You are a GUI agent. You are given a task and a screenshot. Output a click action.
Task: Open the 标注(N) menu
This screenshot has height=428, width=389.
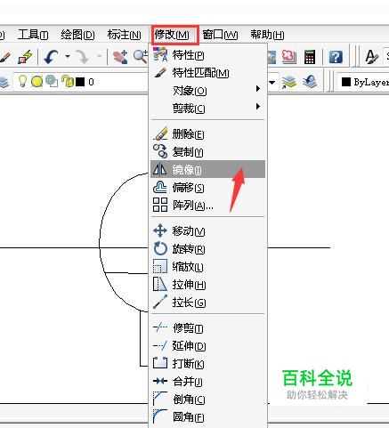124,35
